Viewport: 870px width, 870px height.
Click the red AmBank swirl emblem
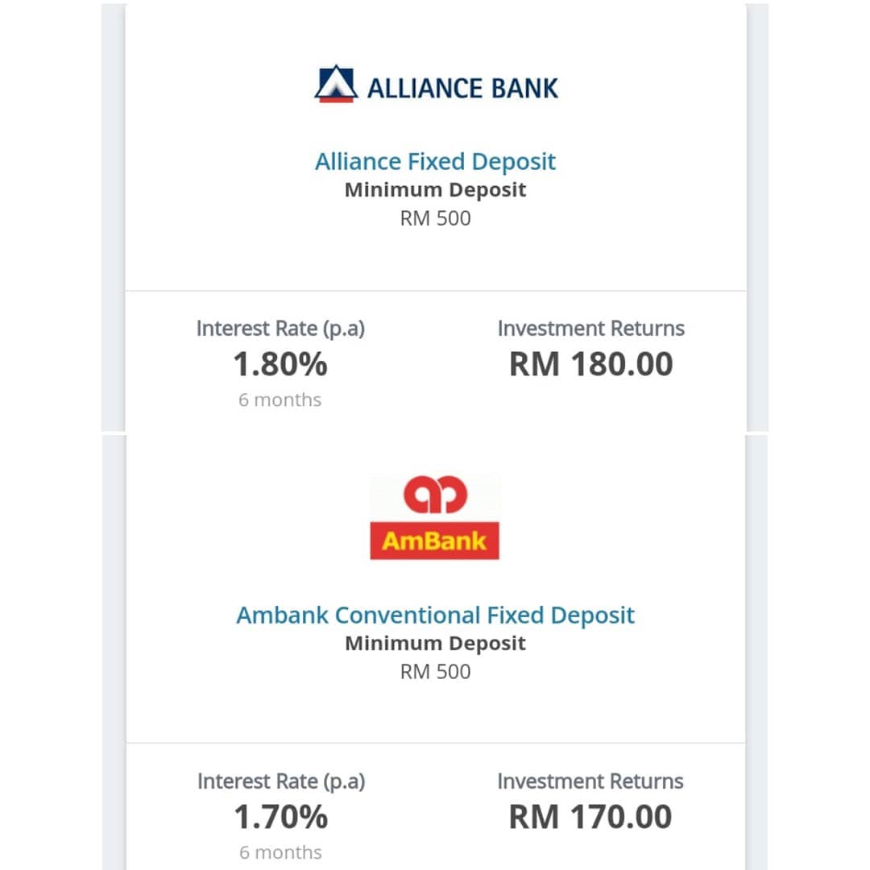tap(435, 495)
